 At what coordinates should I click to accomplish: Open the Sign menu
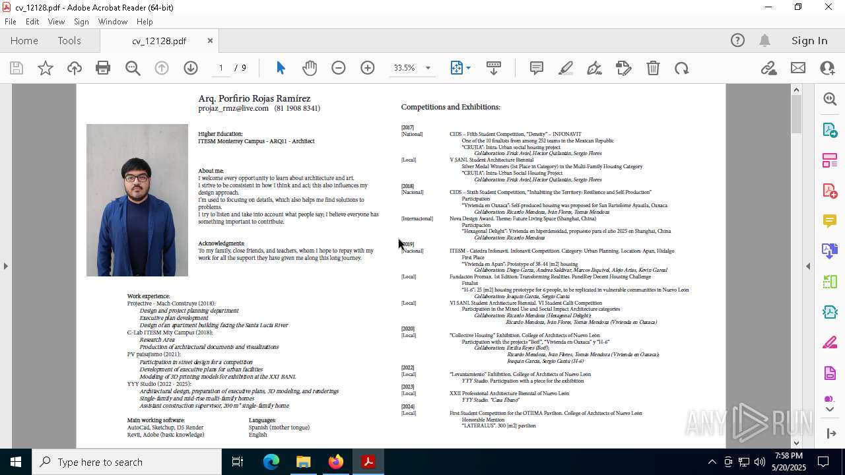pyautogui.click(x=81, y=22)
